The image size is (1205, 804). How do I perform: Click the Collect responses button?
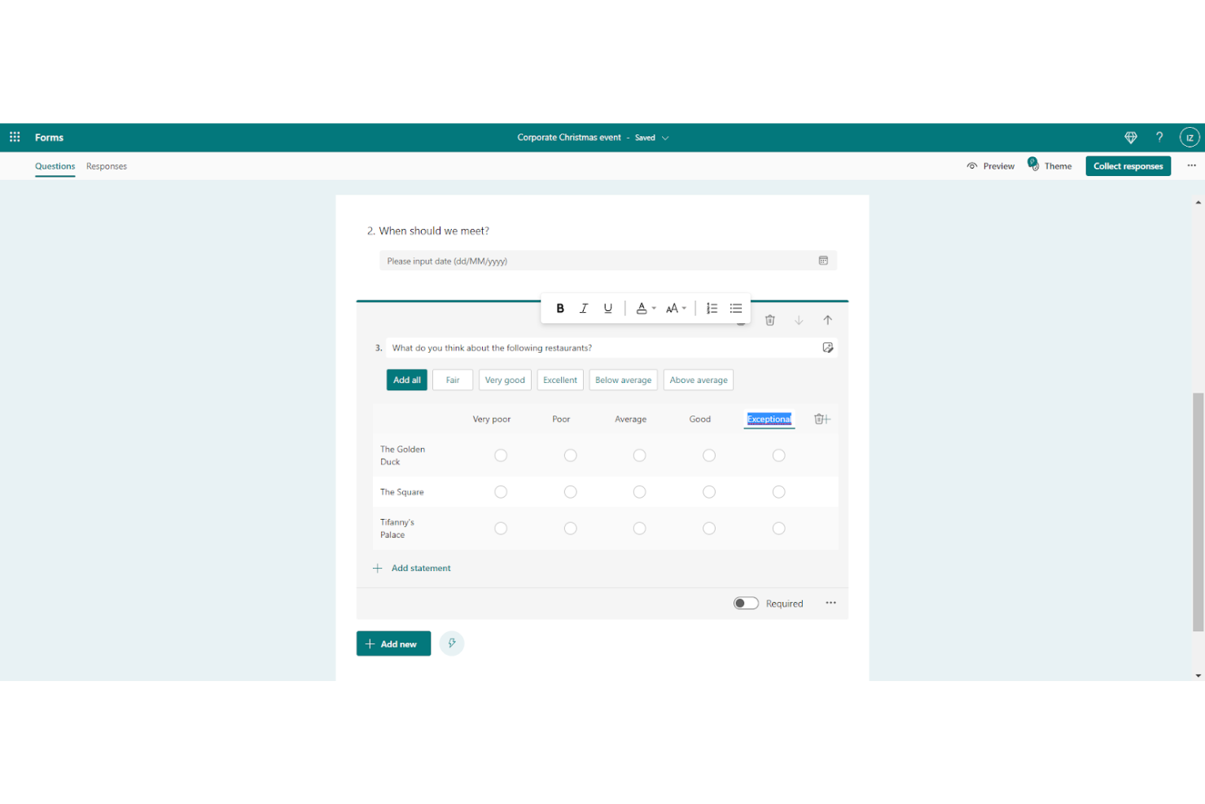click(1128, 165)
